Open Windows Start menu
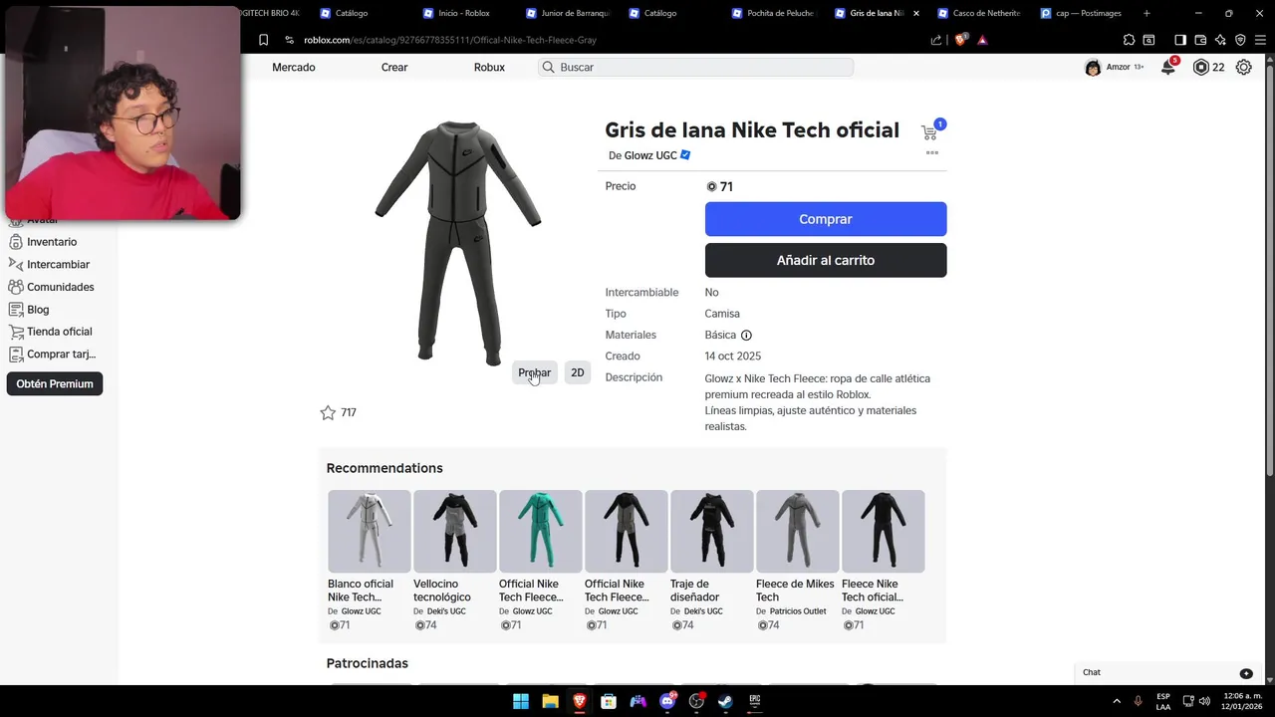Image resolution: width=1275 pixels, height=717 pixels. [x=521, y=701]
